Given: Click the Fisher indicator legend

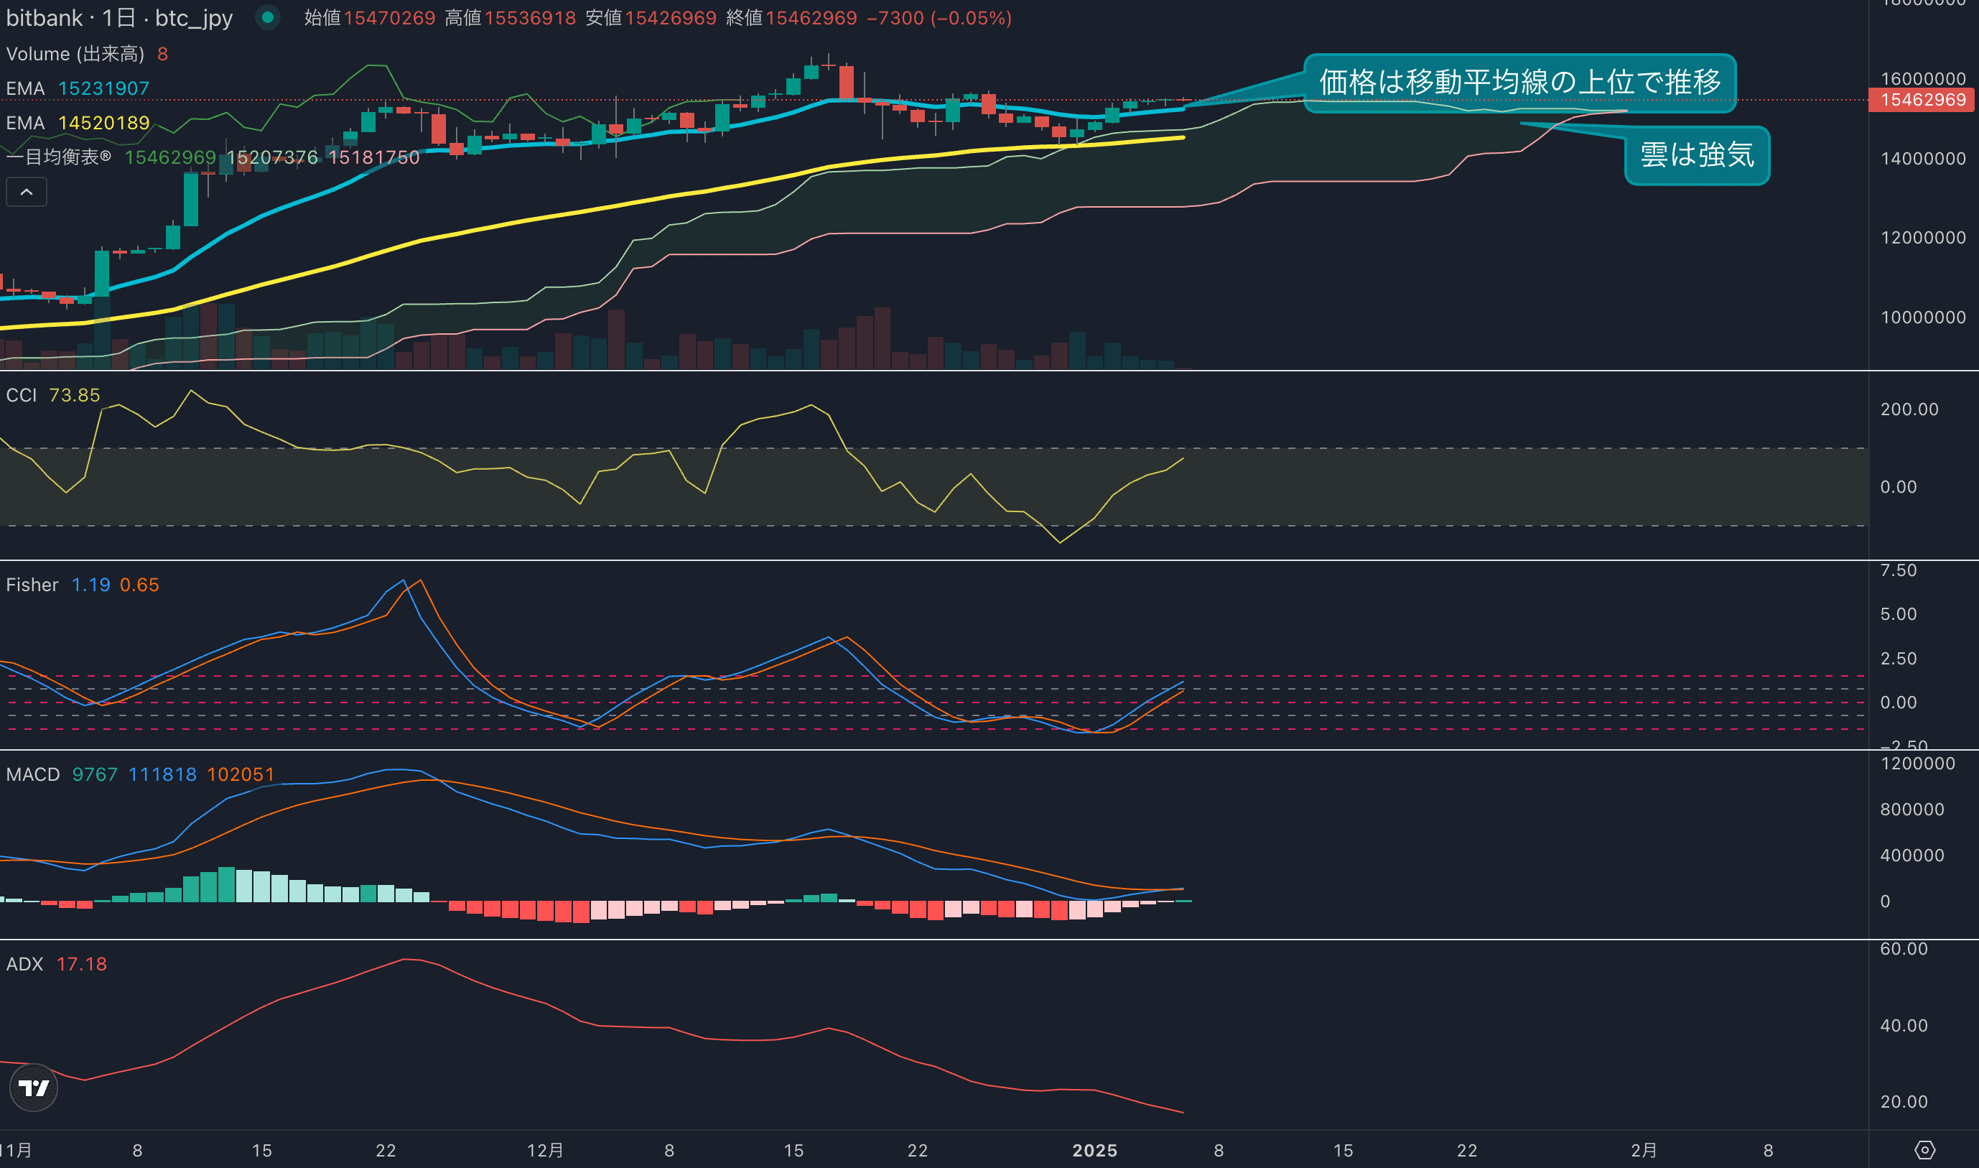Looking at the screenshot, I should 32,585.
